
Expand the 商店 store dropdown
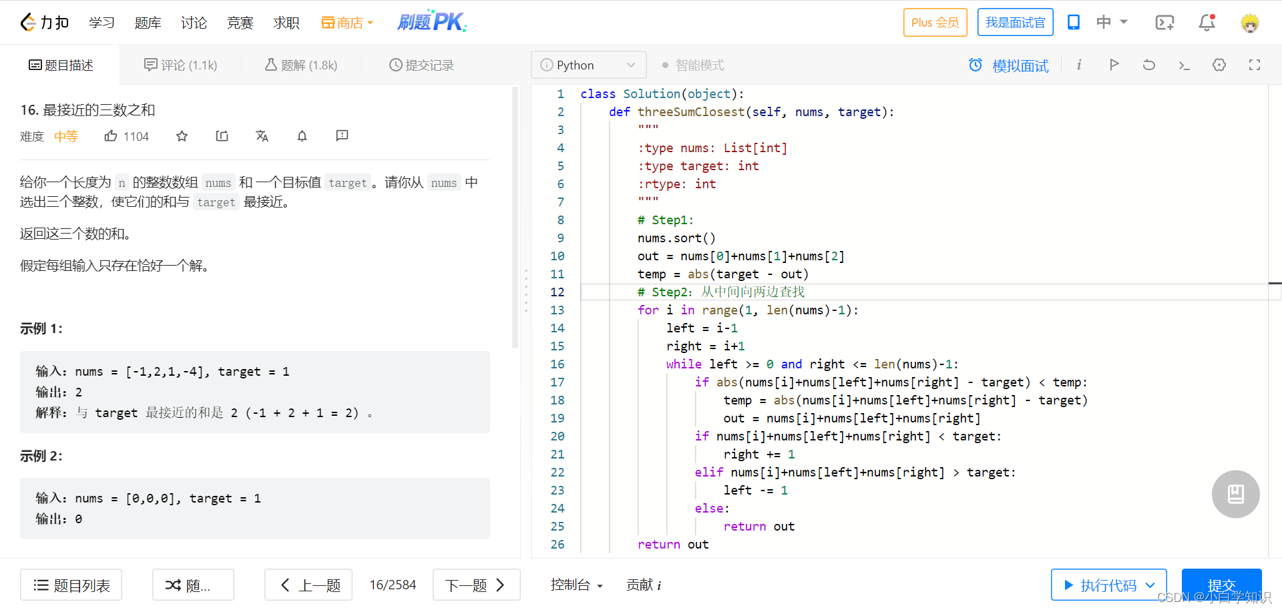(347, 23)
